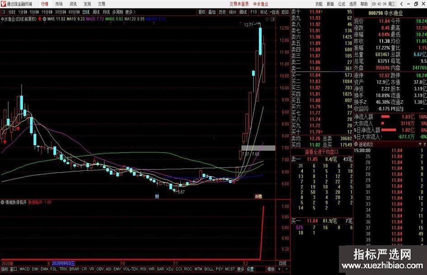Image resolution: width=427 pixels, height=275 pixels.
Task: Click the back arrow icon in title bar
Action: 401,4
